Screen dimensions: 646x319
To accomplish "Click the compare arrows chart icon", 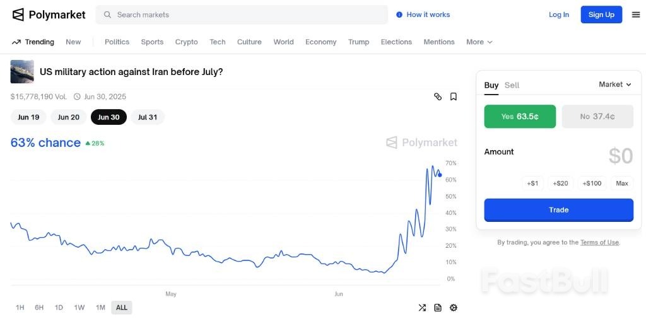I will click(422, 308).
